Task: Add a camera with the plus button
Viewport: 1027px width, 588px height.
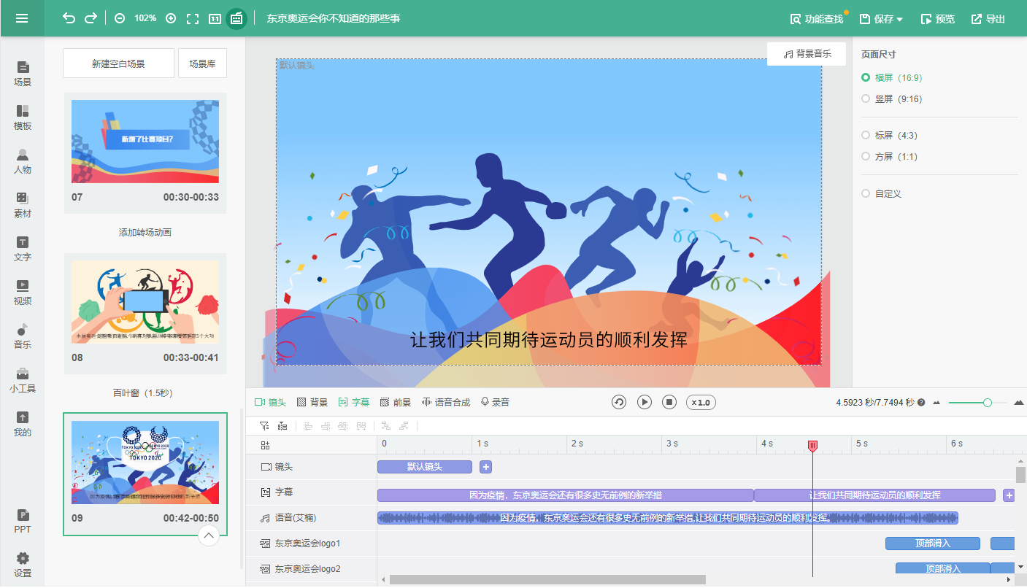Action: click(485, 467)
